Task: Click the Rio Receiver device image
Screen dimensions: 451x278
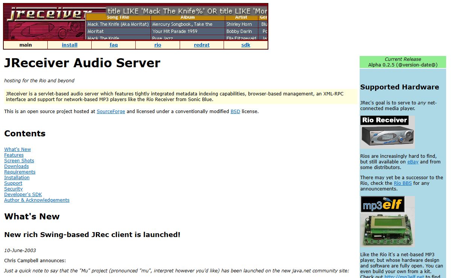Action: 387,132
